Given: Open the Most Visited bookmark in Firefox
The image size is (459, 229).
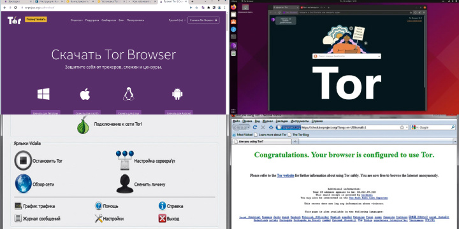Looking at the screenshot, I should click(x=242, y=135).
